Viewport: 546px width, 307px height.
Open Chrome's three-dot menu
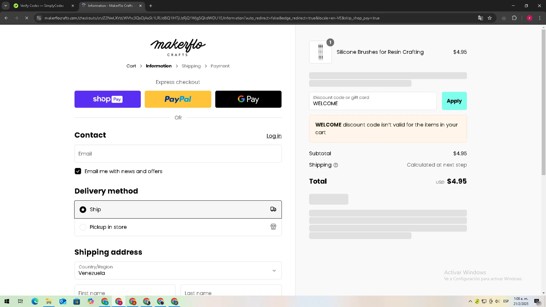[x=539, y=18]
